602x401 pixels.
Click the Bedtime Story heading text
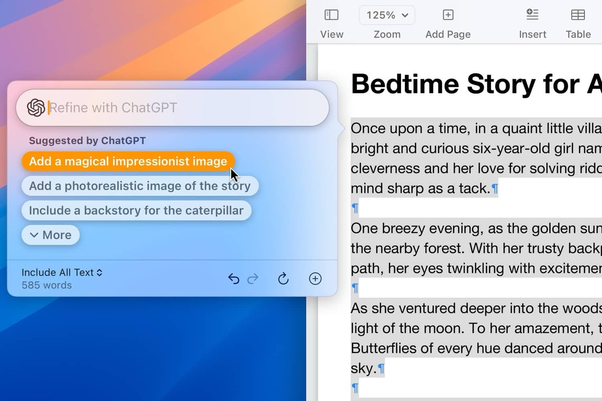point(476,84)
